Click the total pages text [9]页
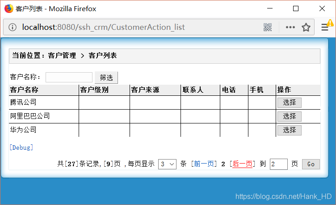The image size is (336, 205). [112, 164]
